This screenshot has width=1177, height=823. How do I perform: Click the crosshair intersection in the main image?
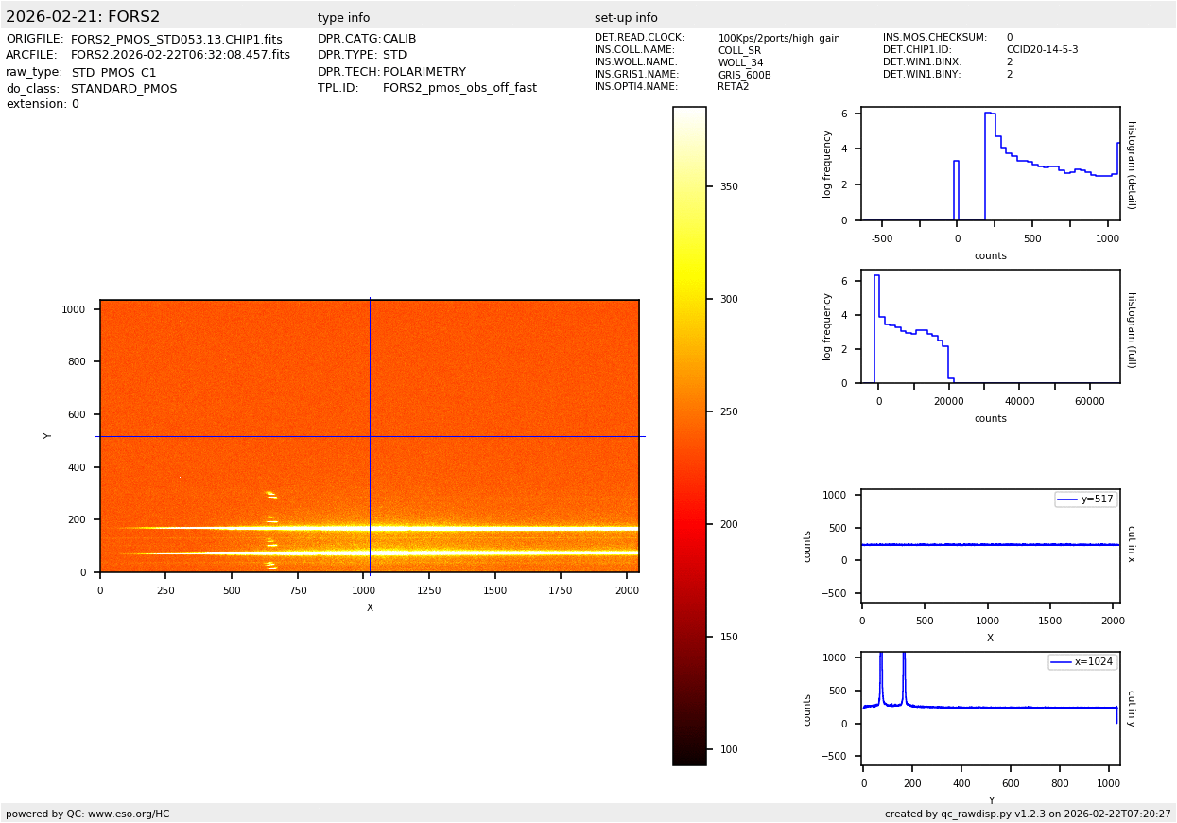click(370, 436)
